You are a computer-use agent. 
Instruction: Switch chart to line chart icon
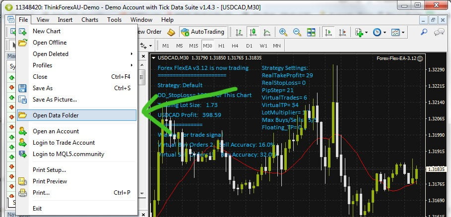(267, 32)
